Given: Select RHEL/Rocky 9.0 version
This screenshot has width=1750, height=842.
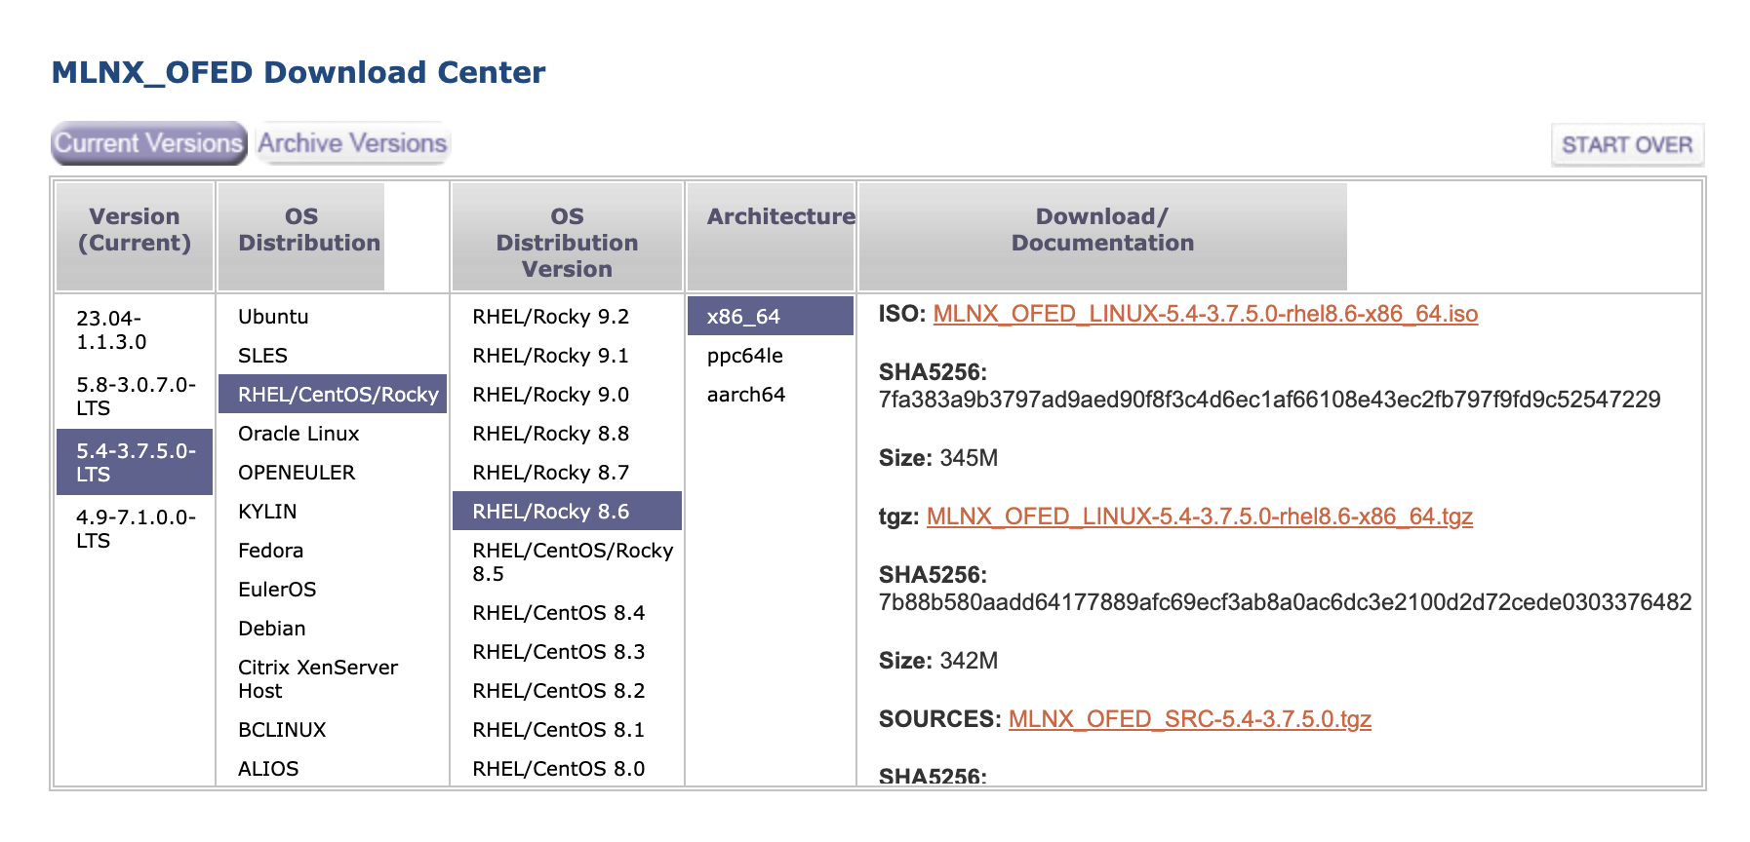Looking at the screenshot, I should click(x=567, y=394).
